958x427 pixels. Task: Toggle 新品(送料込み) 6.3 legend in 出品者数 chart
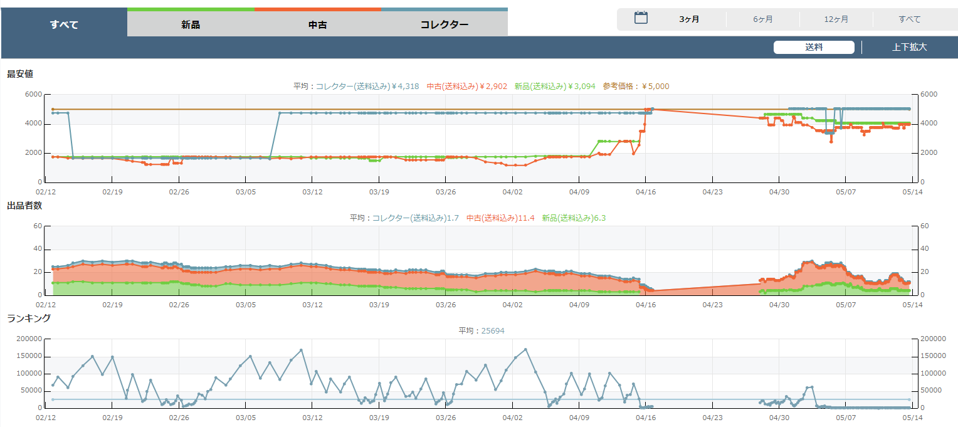tap(574, 218)
